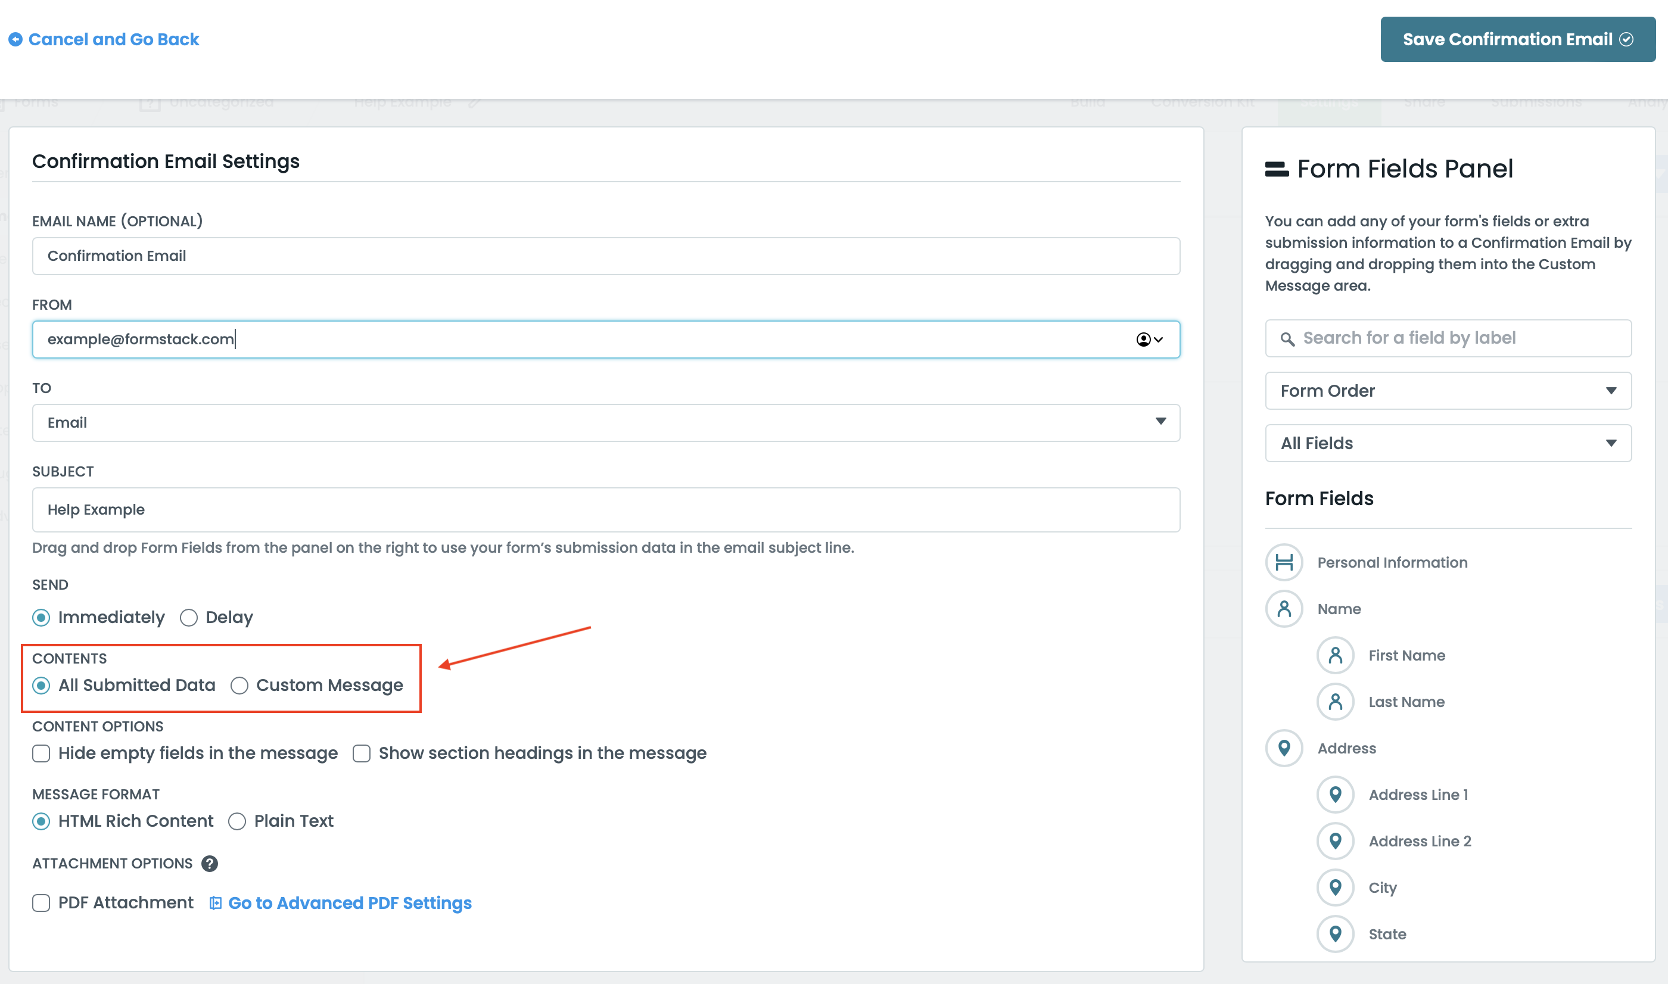Click the person icon inside the FROM field
This screenshot has height=984, width=1668.
tap(1144, 340)
